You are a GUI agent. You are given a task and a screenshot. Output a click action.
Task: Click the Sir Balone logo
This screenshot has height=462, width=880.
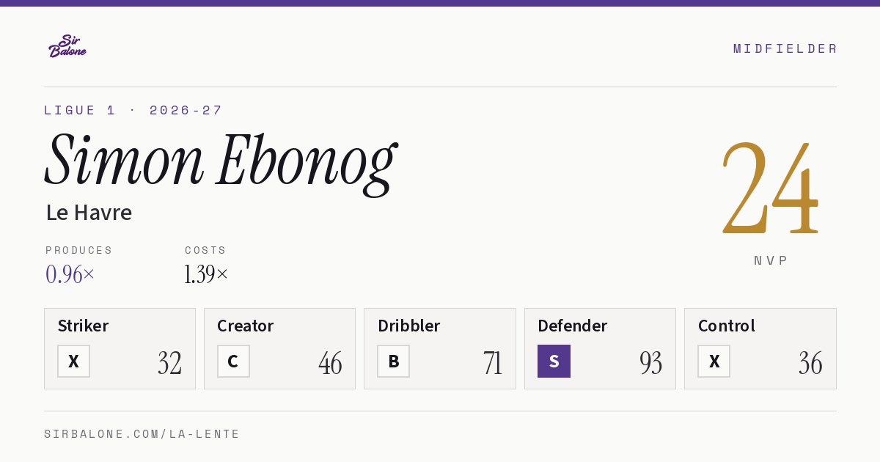coord(67,46)
